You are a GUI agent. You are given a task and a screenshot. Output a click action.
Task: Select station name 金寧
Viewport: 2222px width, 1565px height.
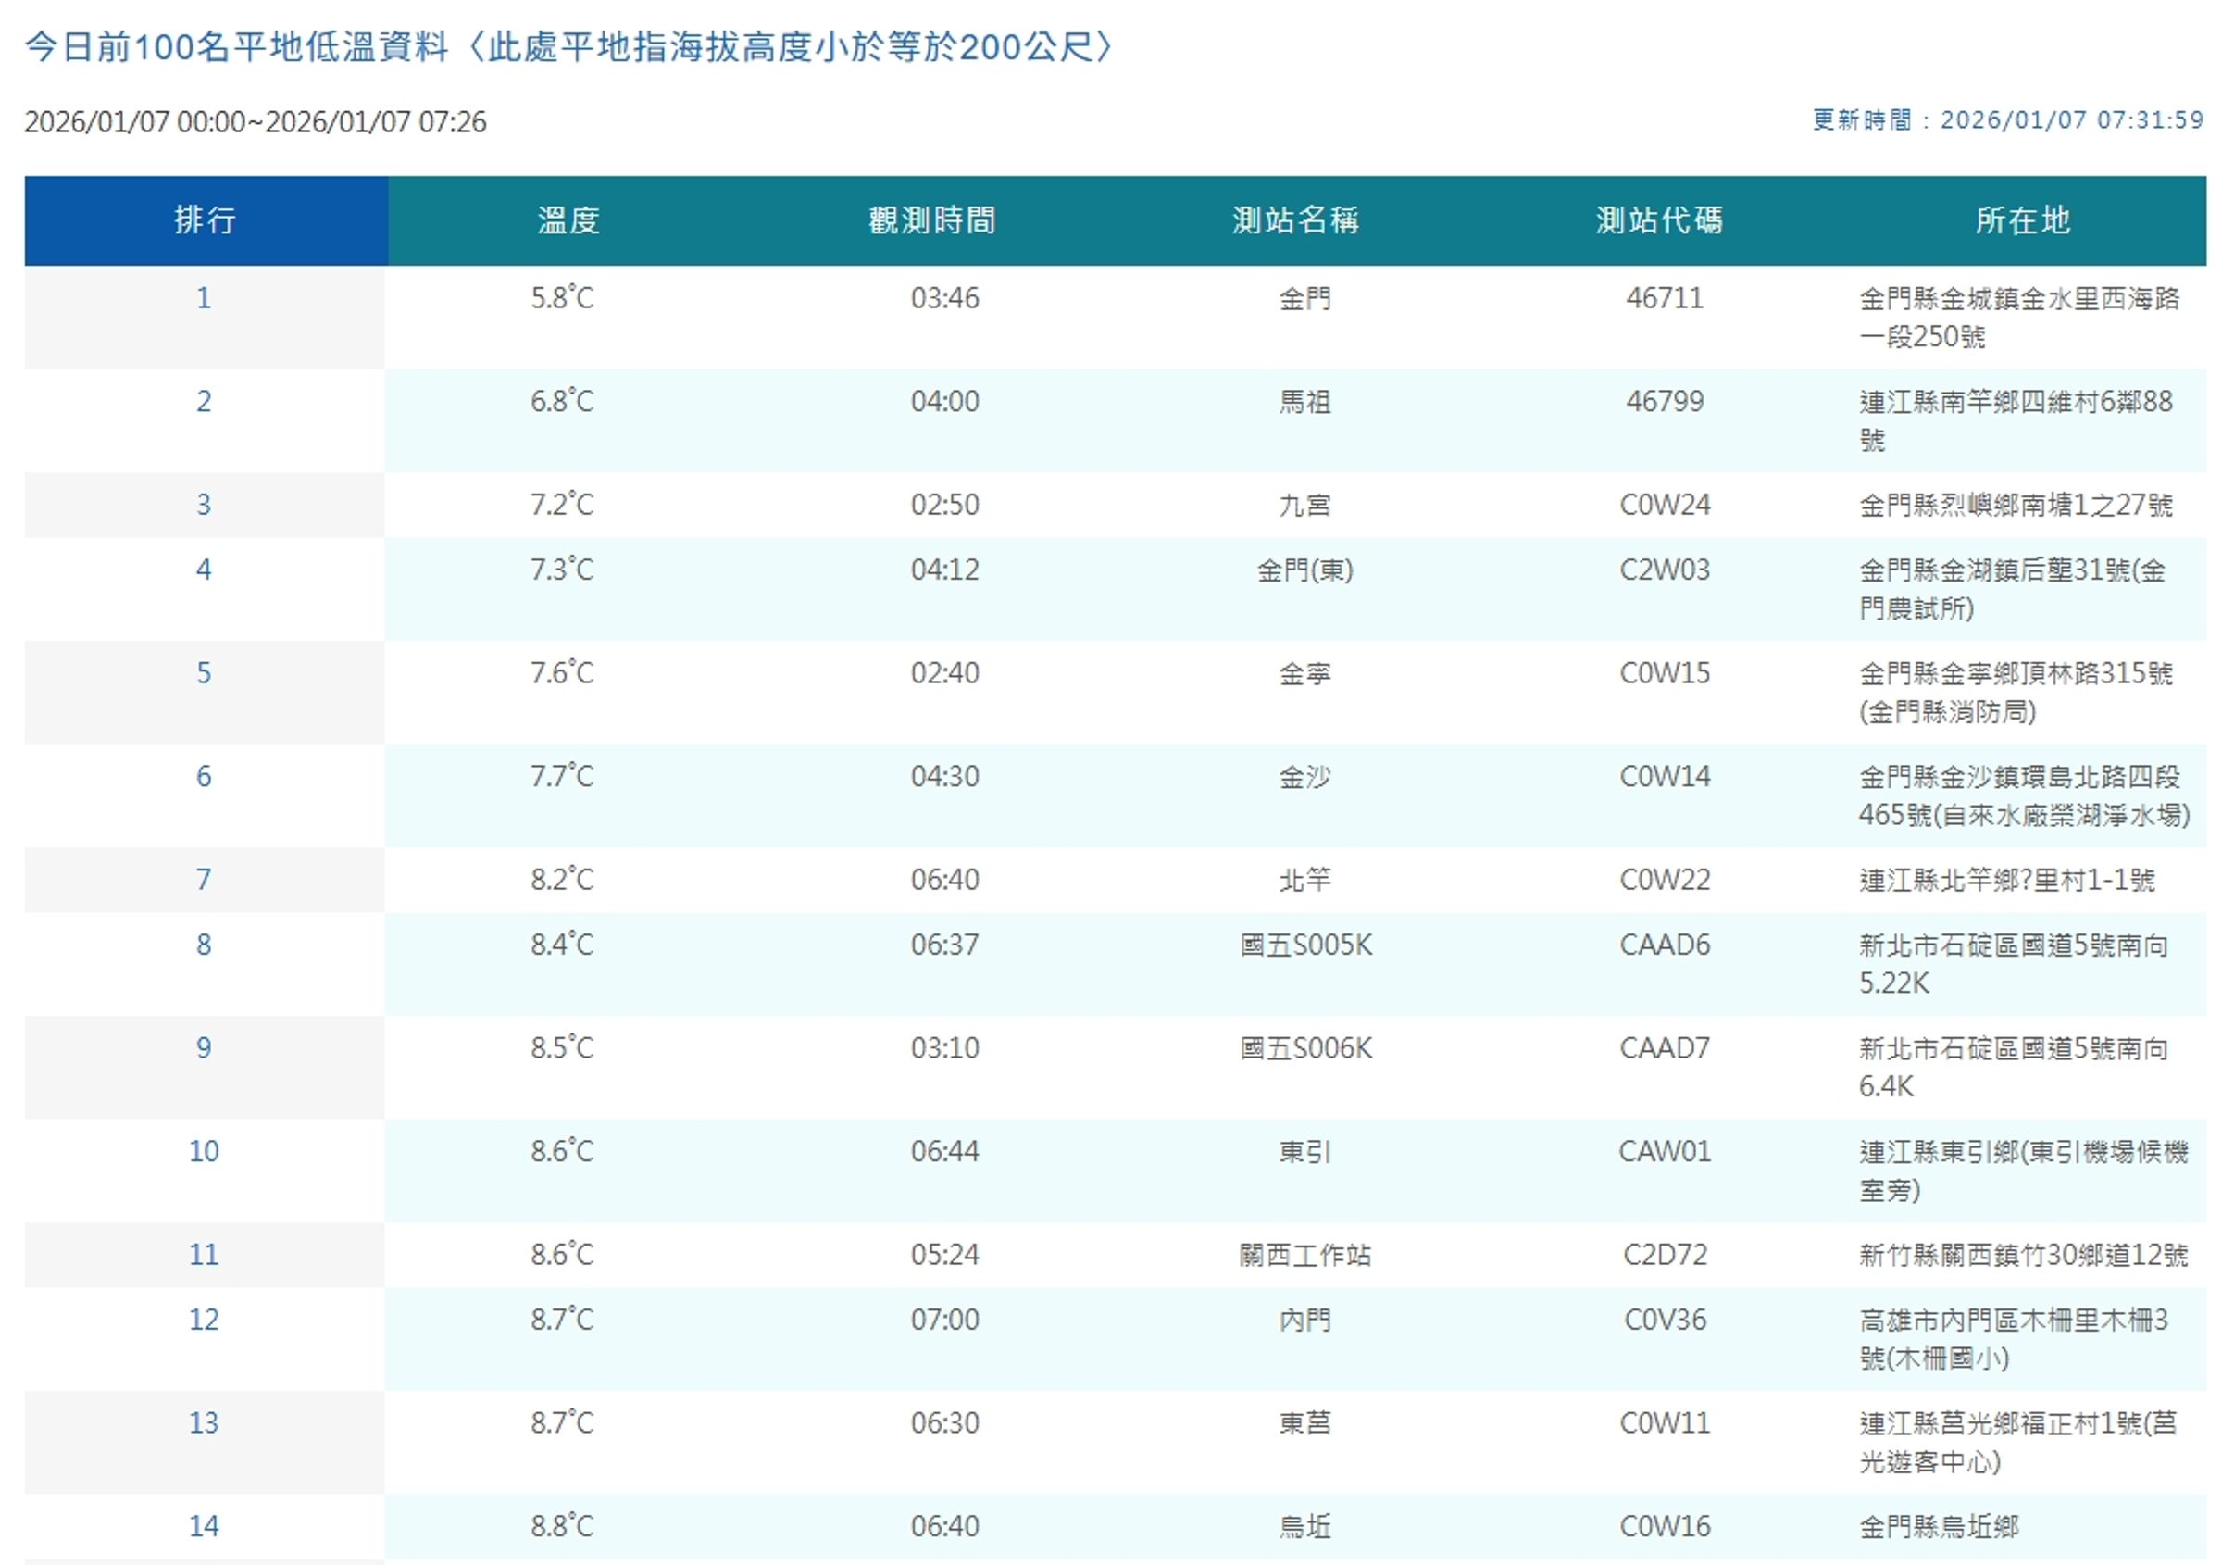coord(1304,673)
